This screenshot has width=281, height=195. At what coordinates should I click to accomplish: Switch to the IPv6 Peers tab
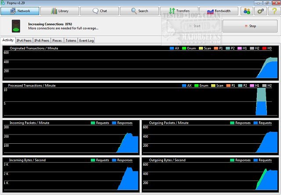tap(42, 41)
